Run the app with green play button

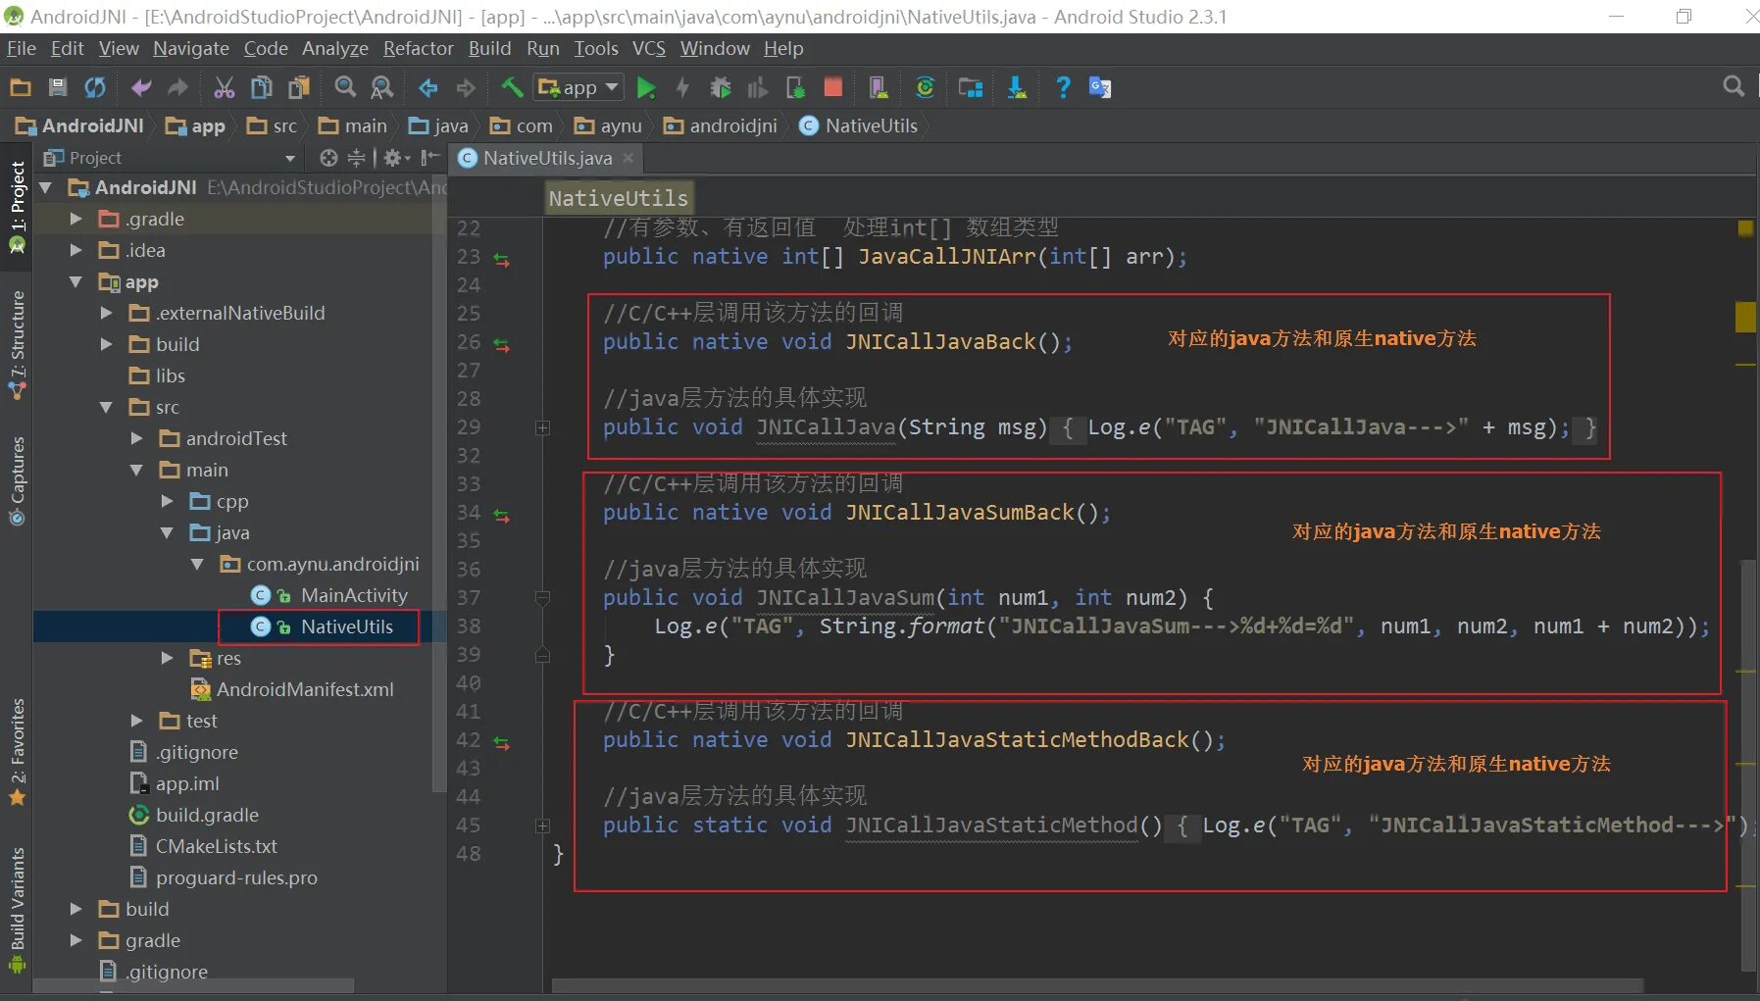(x=646, y=87)
